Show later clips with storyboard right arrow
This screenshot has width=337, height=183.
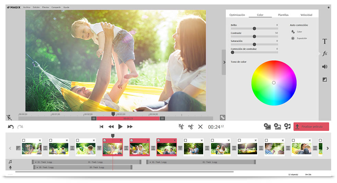coord(327,148)
